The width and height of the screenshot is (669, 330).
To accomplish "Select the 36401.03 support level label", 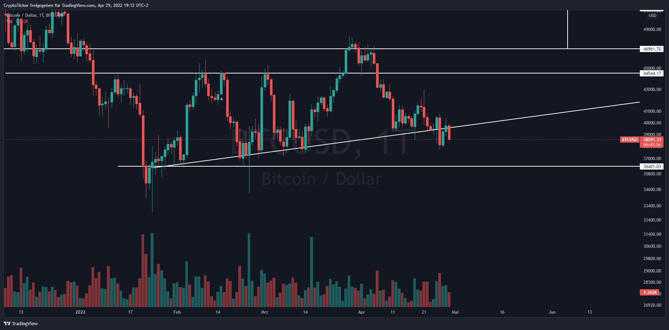I will [x=652, y=167].
